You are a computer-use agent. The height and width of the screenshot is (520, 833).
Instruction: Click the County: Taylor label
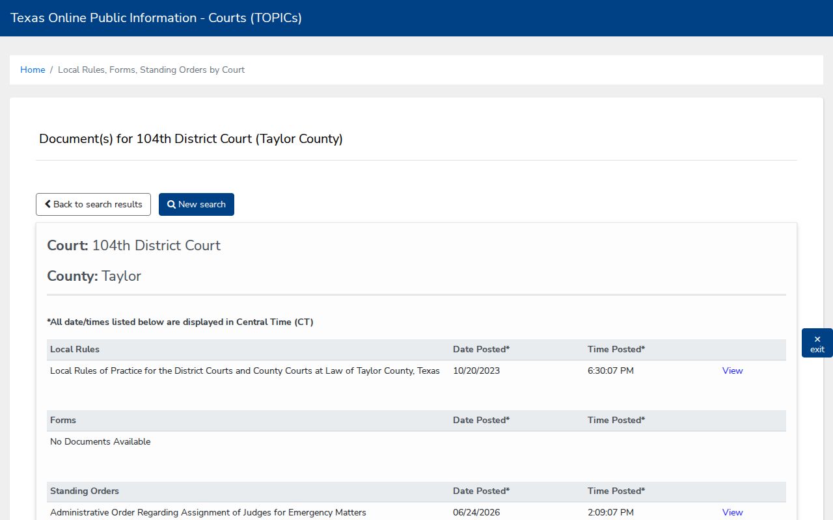94,276
